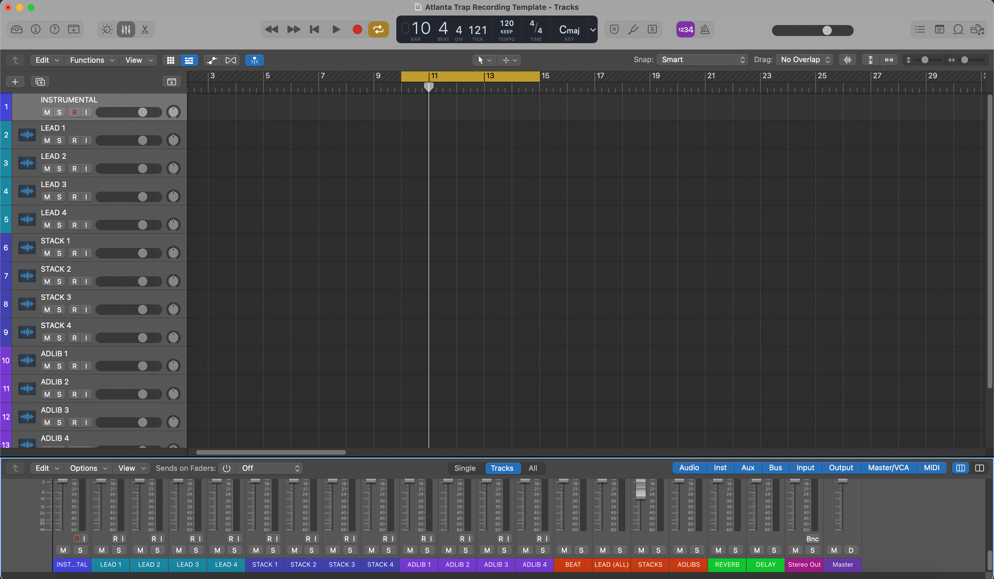Click the Aux mixer filter button
This screenshot has height=579, width=994.
[x=747, y=468]
